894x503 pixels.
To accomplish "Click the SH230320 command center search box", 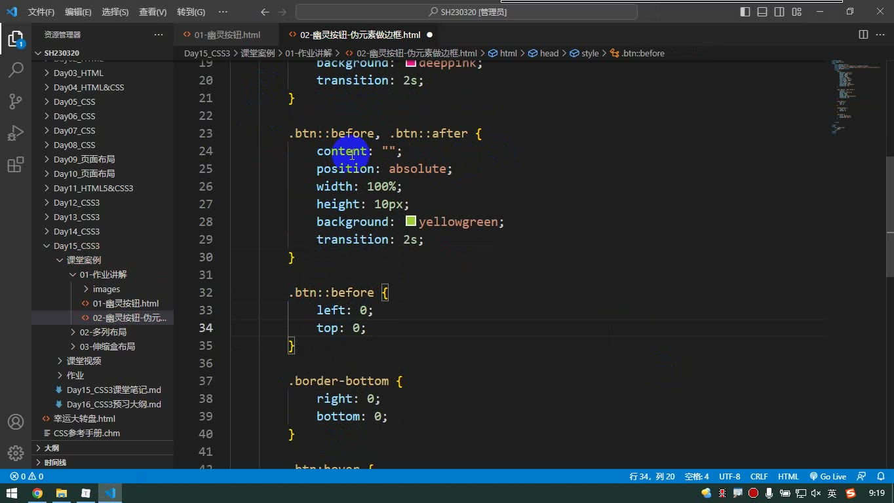I will [467, 12].
